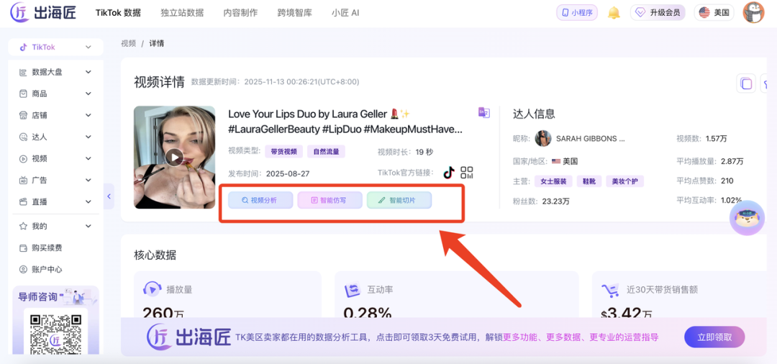Open the 小匠 AI top tab

(x=345, y=13)
